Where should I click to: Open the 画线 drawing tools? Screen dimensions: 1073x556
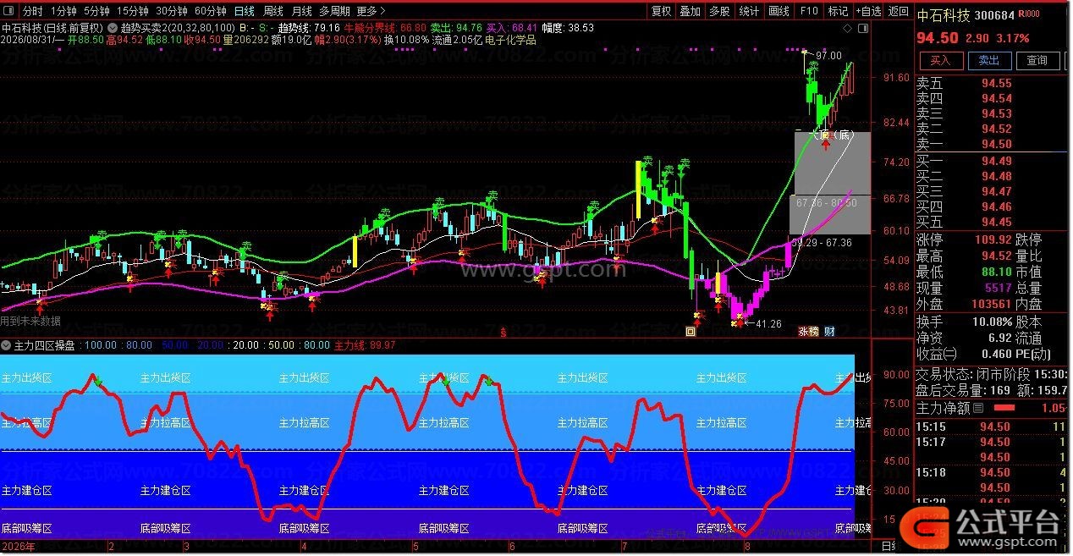click(779, 11)
